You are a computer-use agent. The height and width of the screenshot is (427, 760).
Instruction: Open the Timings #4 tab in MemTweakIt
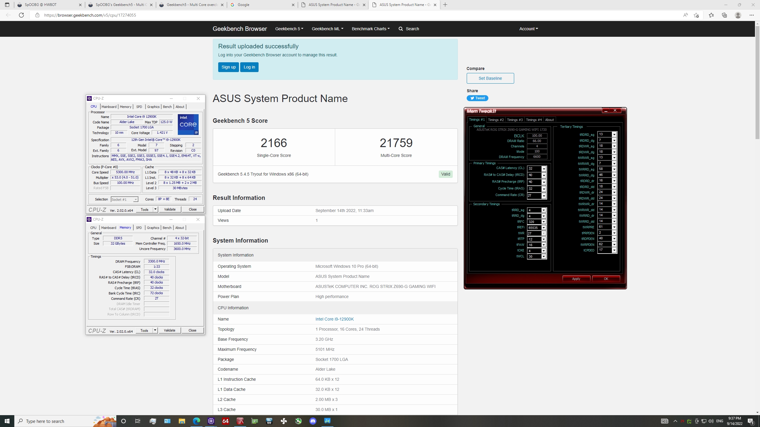(533, 120)
